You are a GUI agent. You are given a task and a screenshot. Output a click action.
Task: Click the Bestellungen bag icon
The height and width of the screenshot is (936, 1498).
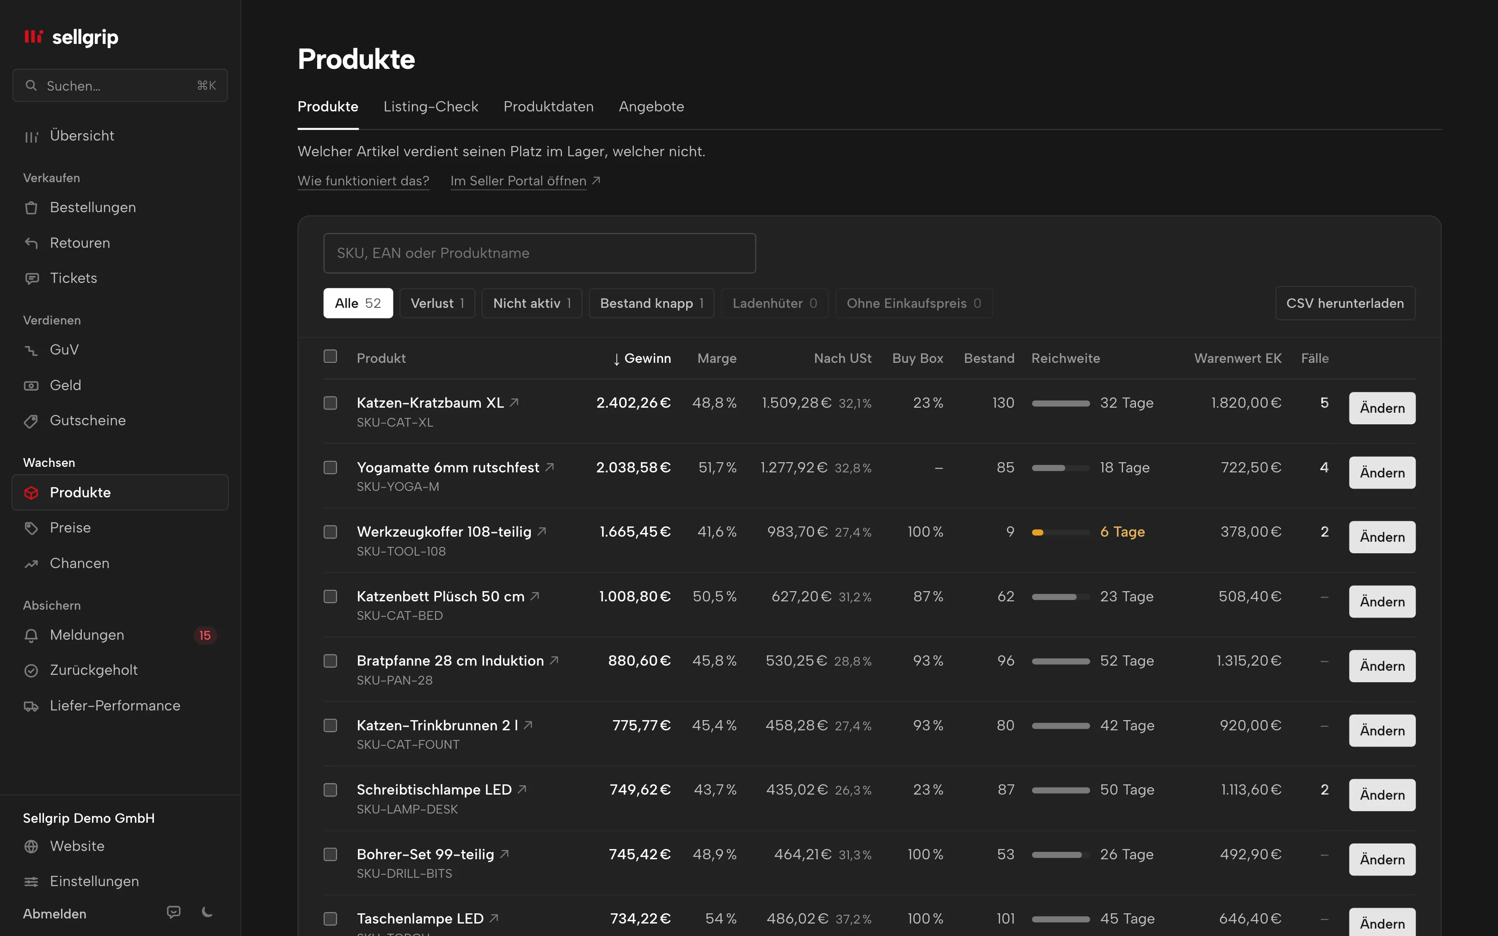point(31,208)
